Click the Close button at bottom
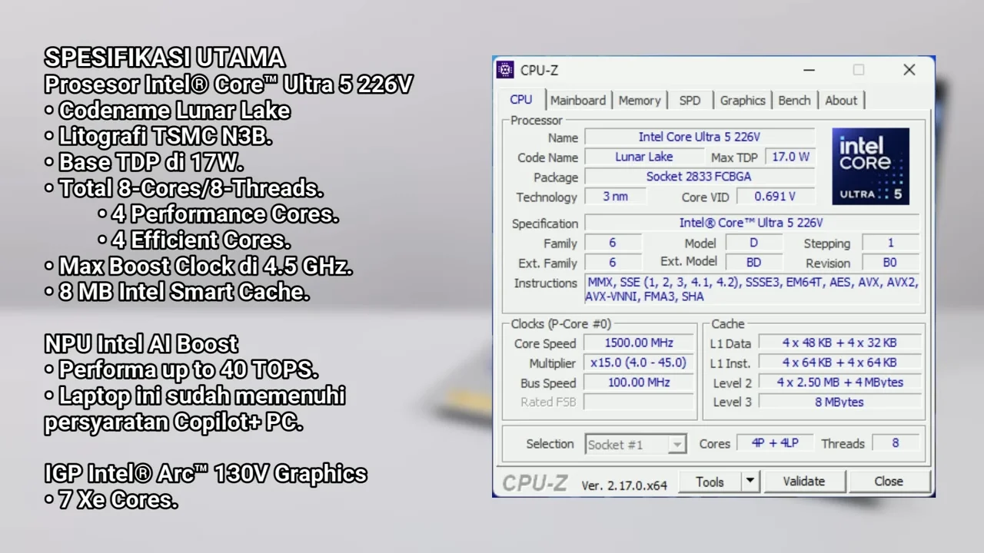 [x=889, y=482]
